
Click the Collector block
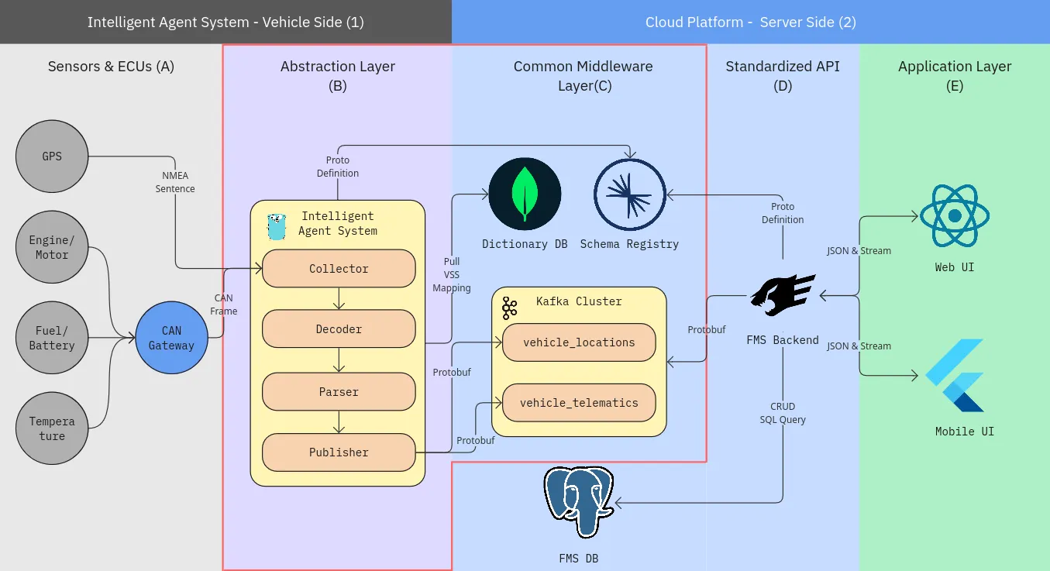tap(339, 269)
